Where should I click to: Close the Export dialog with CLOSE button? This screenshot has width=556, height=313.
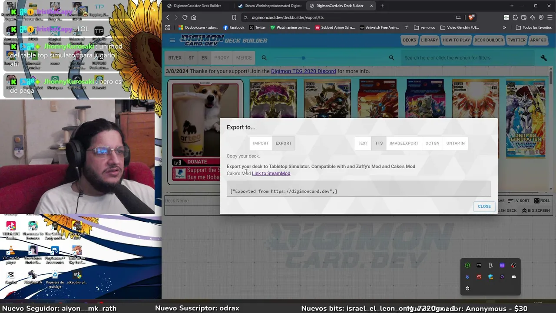tap(484, 206)
